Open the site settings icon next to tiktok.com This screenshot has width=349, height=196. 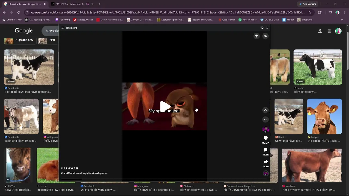[x=63, y=28]
